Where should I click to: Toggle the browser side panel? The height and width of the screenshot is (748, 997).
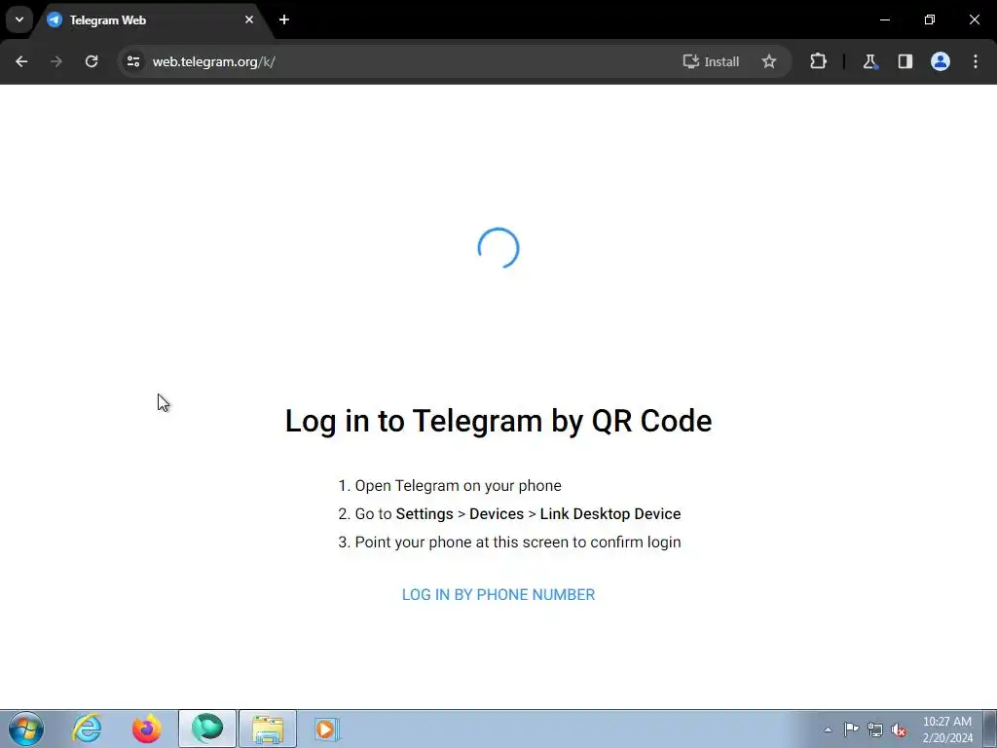click(x=905, y=61)
